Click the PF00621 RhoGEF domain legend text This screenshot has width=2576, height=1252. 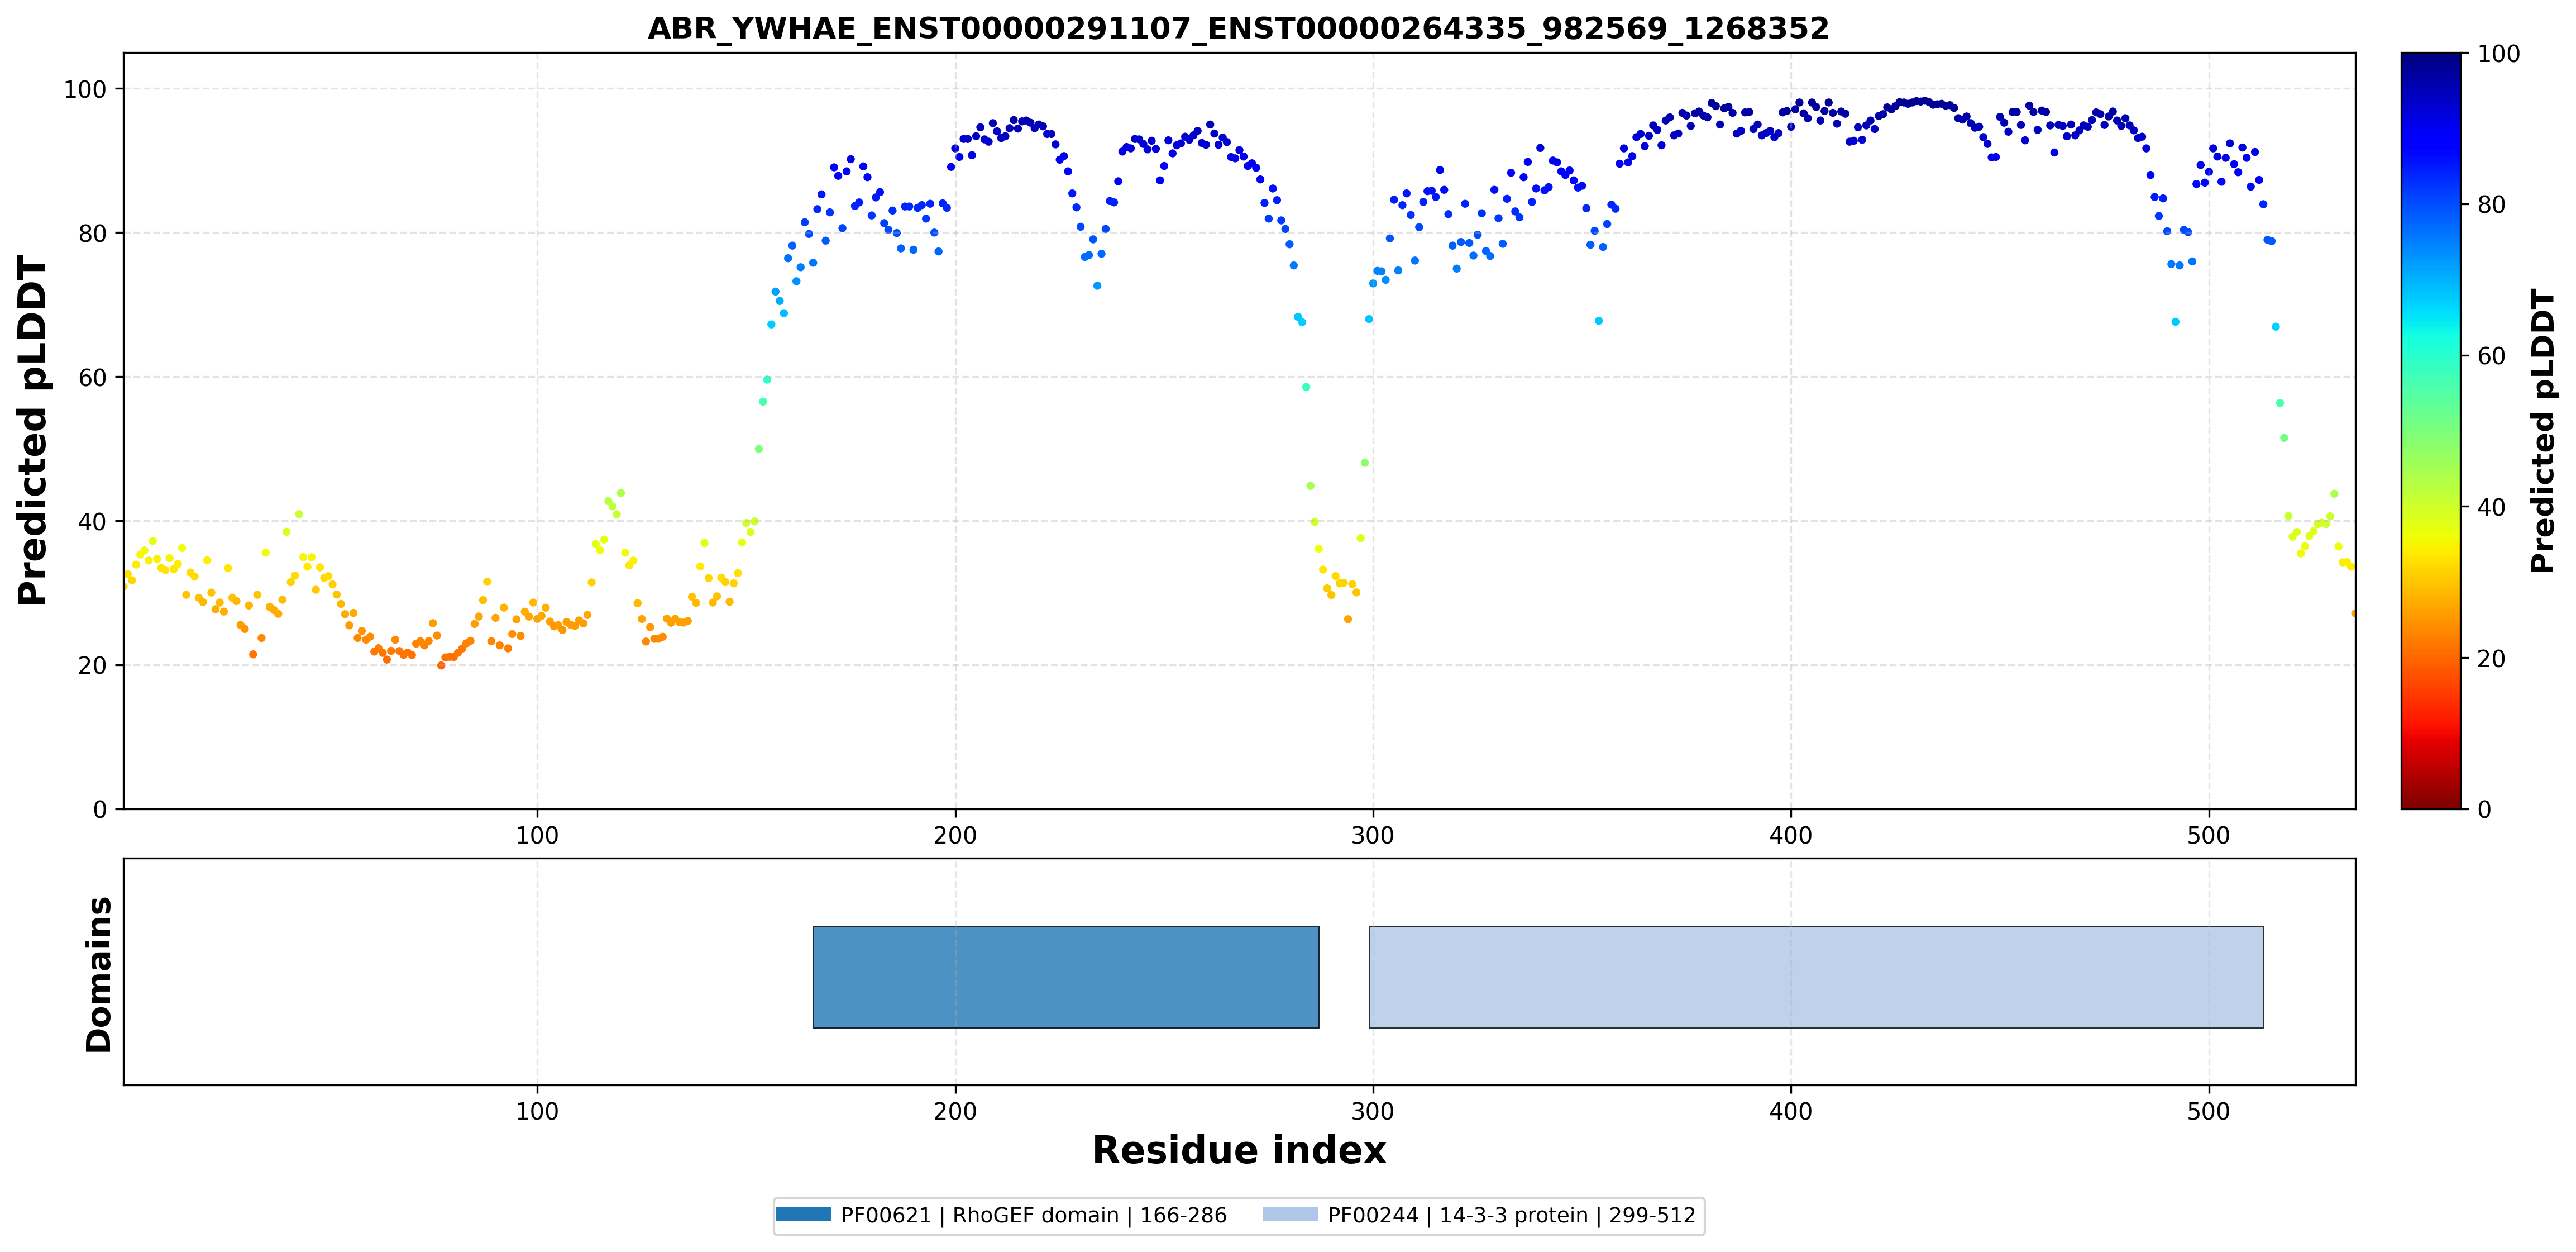coord(1033,1215)
